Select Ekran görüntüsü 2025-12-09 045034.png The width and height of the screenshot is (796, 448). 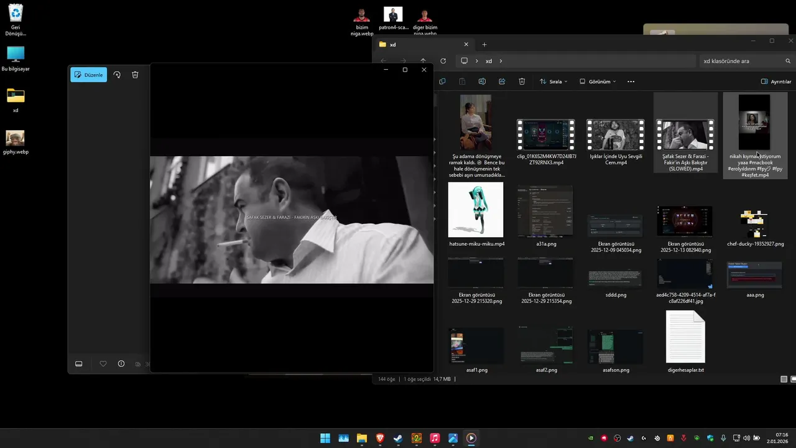pos(616,233)
